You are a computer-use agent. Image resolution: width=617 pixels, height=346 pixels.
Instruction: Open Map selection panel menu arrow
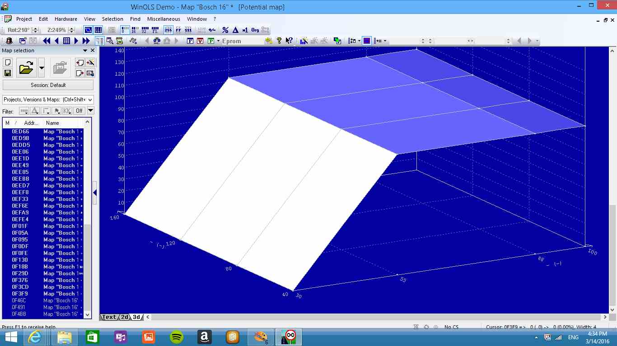[x=84, y=50]
